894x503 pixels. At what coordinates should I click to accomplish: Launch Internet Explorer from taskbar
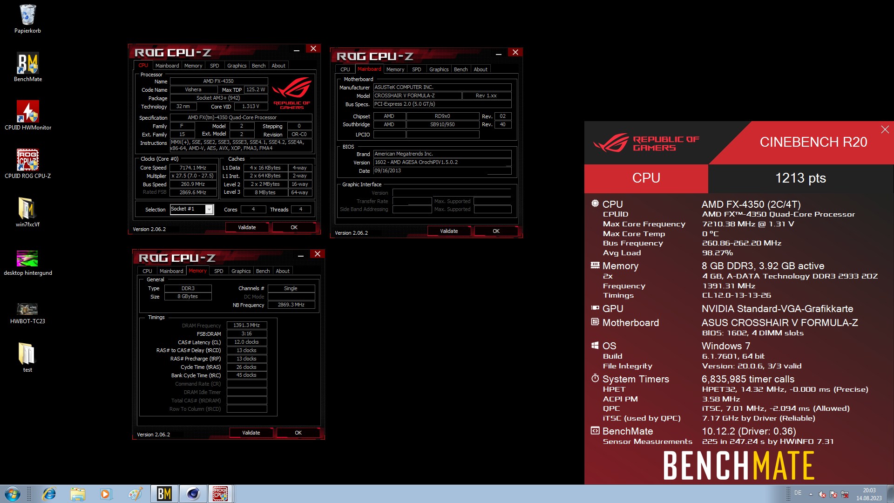[49, 494]
